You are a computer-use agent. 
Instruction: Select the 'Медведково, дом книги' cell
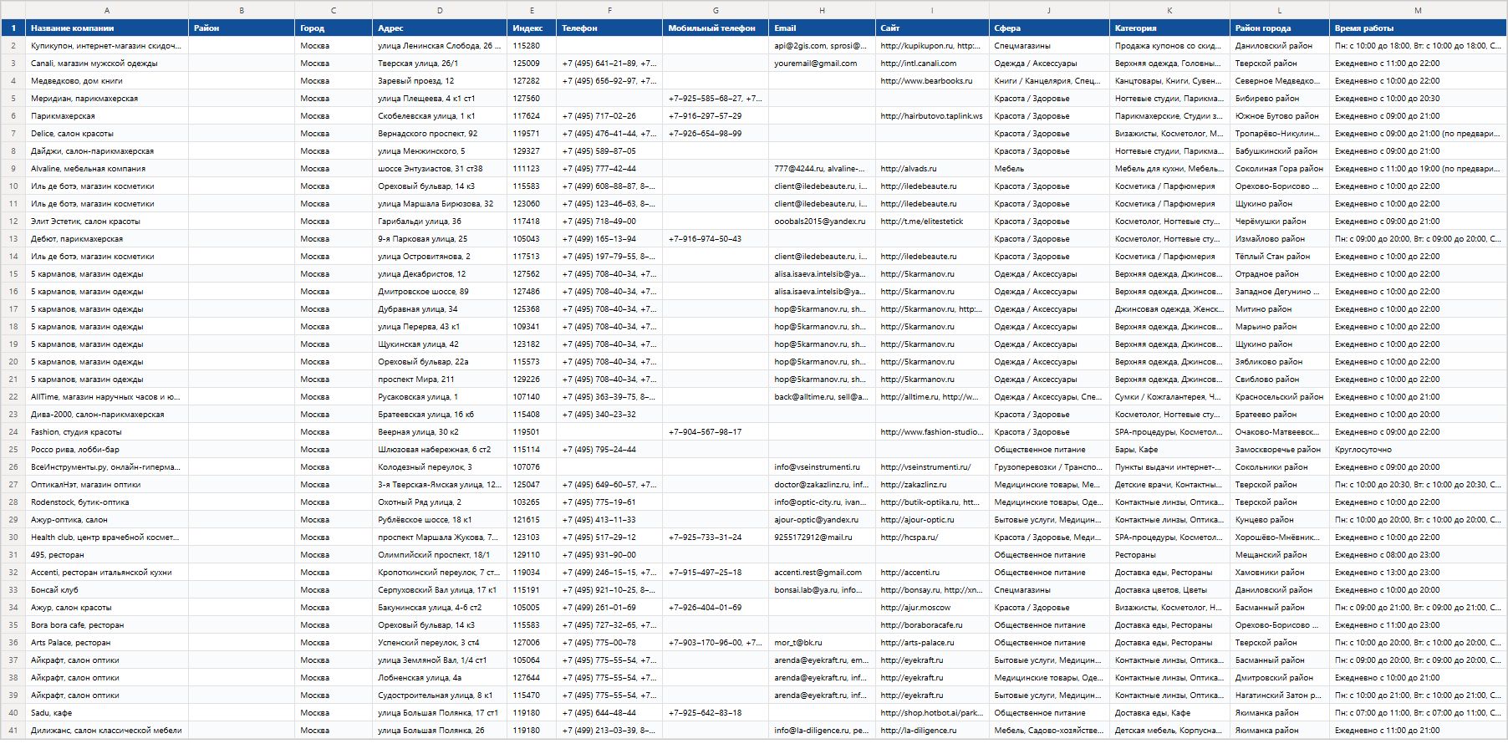[107, 81]
